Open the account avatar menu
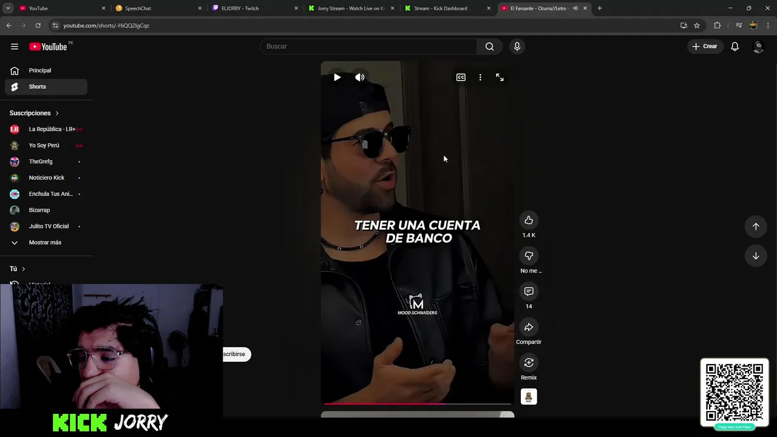 tap(758, 47)
